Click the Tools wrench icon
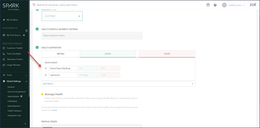This screenshot has width=260, height=128. (4, 75)
